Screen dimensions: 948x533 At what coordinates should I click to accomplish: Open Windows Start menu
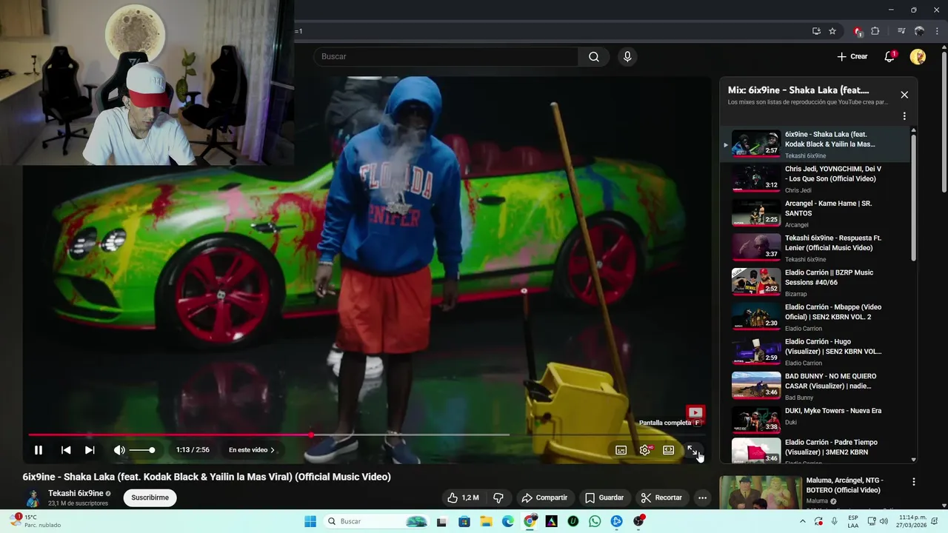point(310,521)
